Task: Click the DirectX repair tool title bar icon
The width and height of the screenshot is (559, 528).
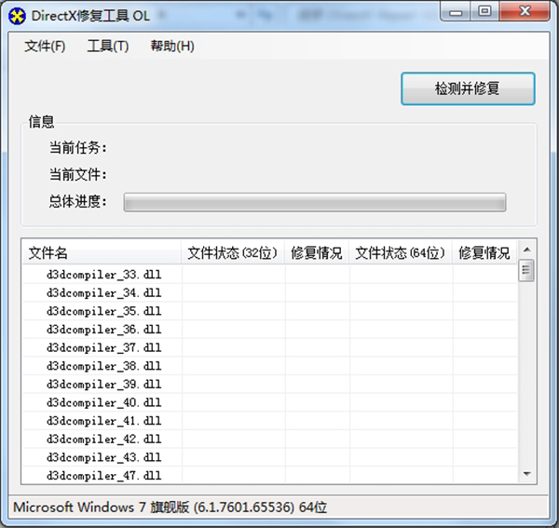Action: coord(17,16)
